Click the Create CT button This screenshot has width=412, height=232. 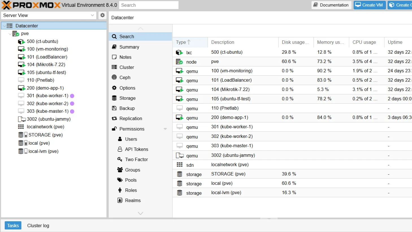400,5
